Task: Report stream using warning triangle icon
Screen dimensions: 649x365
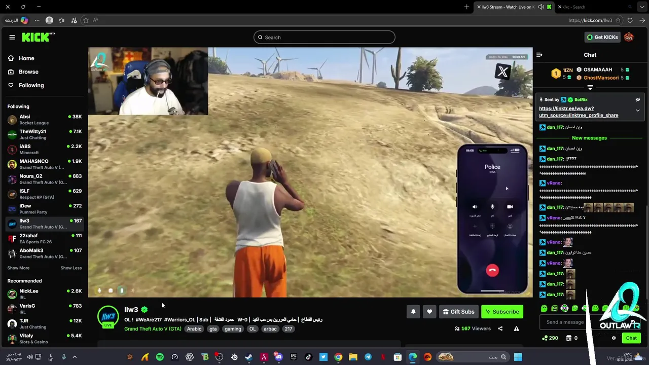Action: [516, 328]
